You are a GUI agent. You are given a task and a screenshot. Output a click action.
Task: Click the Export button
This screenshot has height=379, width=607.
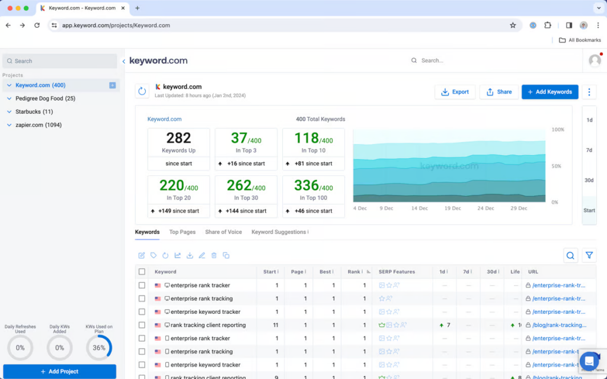(455, 92)
